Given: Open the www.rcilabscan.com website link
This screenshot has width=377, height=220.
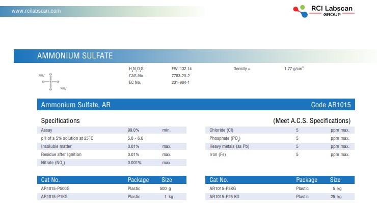Looking at the screenshot, I should coord(36,11).
